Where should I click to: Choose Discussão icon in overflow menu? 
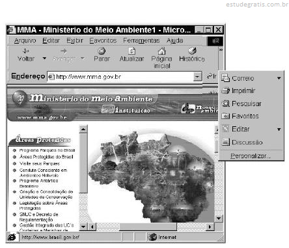pos(225,142)
